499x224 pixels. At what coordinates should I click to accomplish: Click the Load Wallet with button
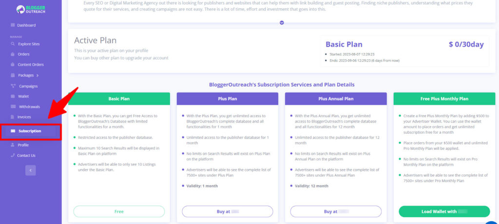tap(444, 212)
